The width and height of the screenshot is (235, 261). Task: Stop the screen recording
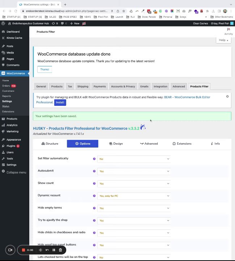23,250
